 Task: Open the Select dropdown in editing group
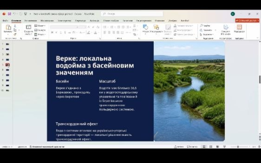[x=207, y=35]
